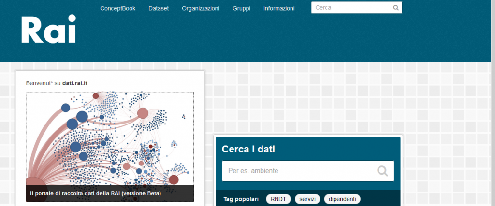Click the 'Per es. ambiente' search box
Viewport: 495px width, 206px height.
(x=308, y=171)
